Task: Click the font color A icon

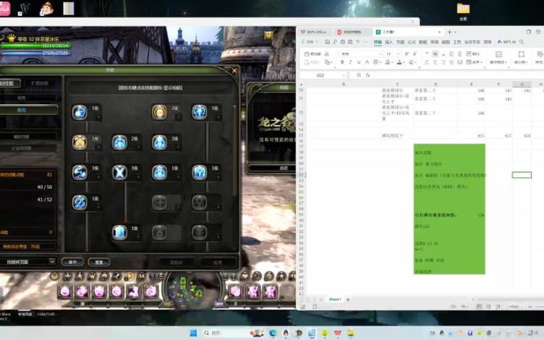Action: tap(400, 62)
